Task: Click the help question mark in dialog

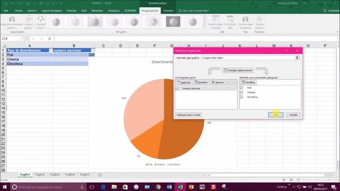Action: pos(287,51)
